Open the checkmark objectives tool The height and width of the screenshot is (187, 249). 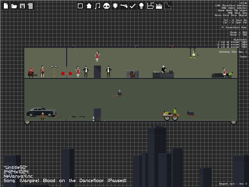133,6
